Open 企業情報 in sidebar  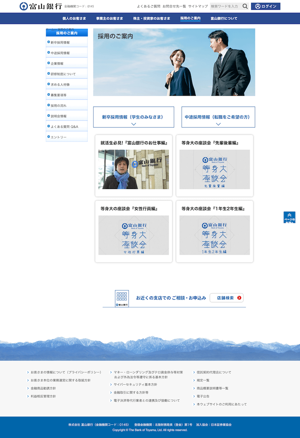[x=67, y=63]
